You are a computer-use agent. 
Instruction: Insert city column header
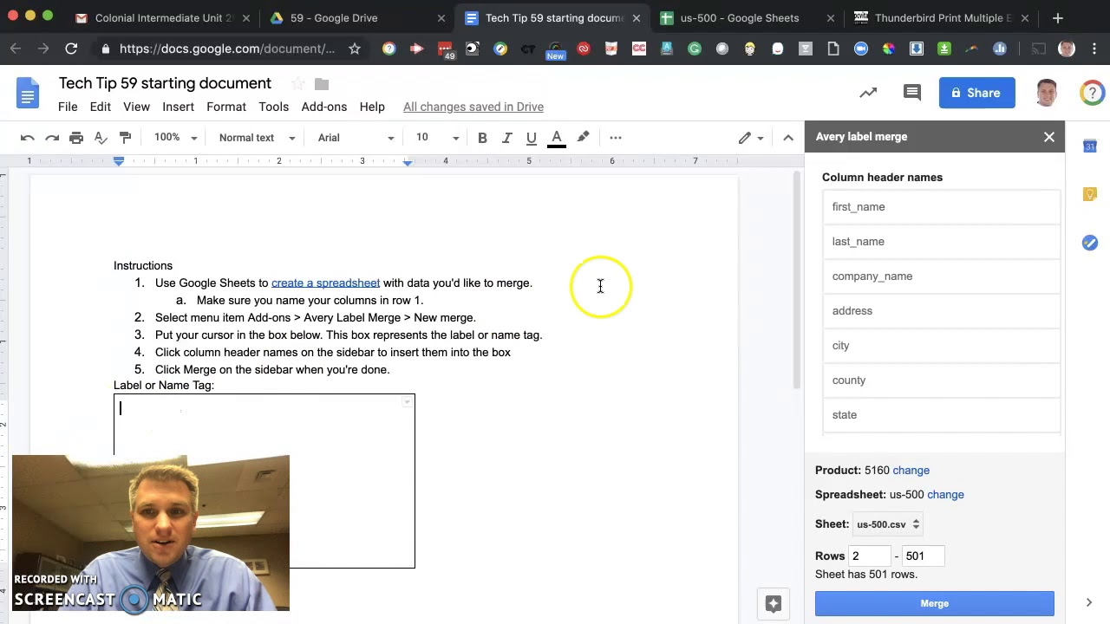941,346
